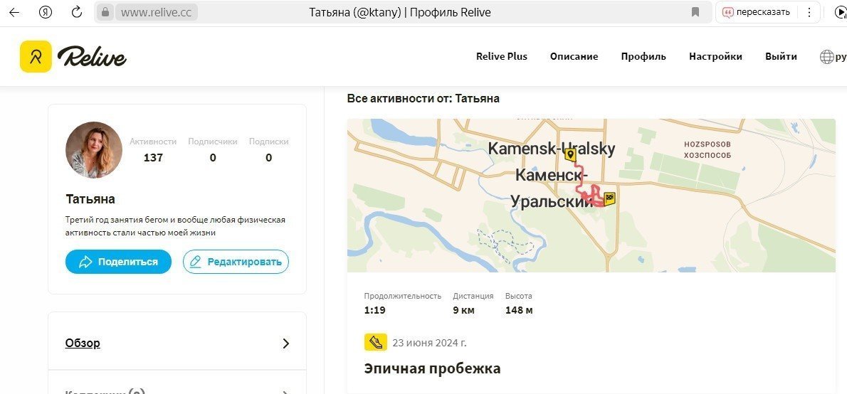Click the play icon at toolbar edge

pos(840,12)
